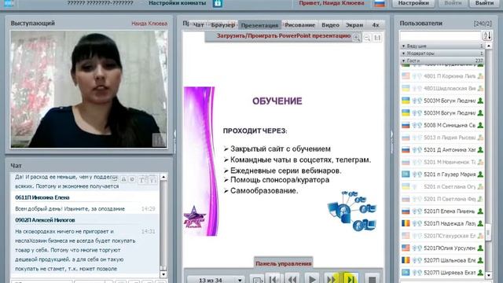Advance to the next slide

pos(331,279)
